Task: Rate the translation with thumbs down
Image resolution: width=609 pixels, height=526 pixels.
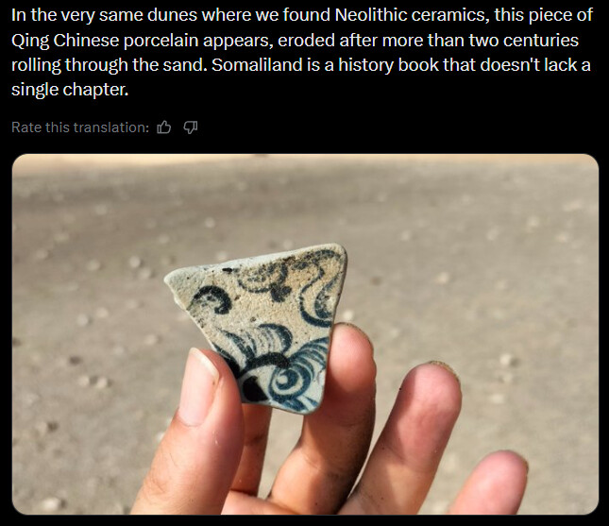Action: [x=191, y=127]
